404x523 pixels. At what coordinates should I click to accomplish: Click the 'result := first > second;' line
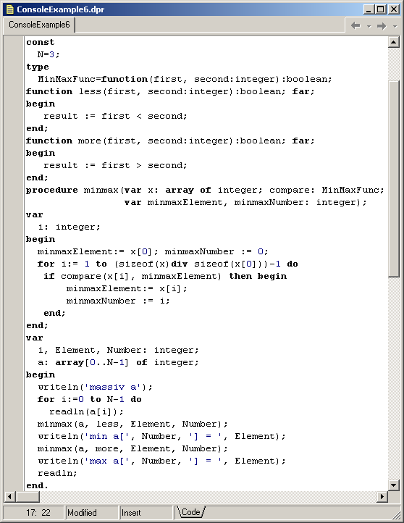click(x=115, y=165)
